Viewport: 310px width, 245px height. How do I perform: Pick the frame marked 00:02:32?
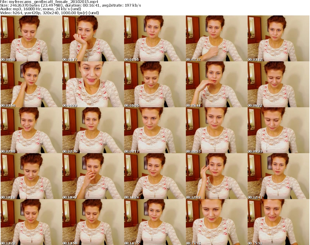click(216, 38)
